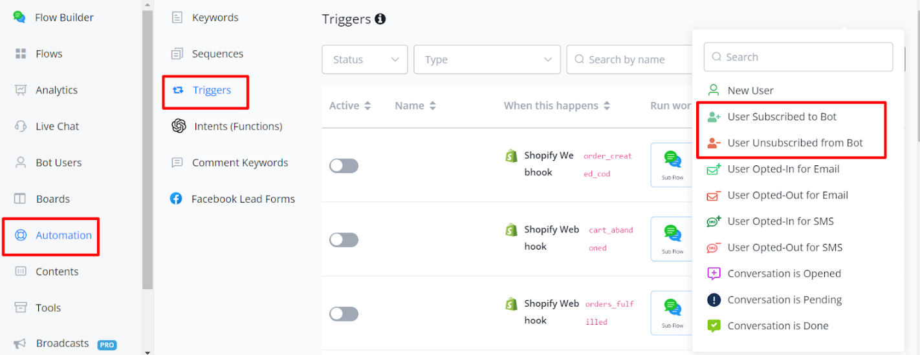
Task: Click the Triggers info icon
Action: tap(380, 19)
